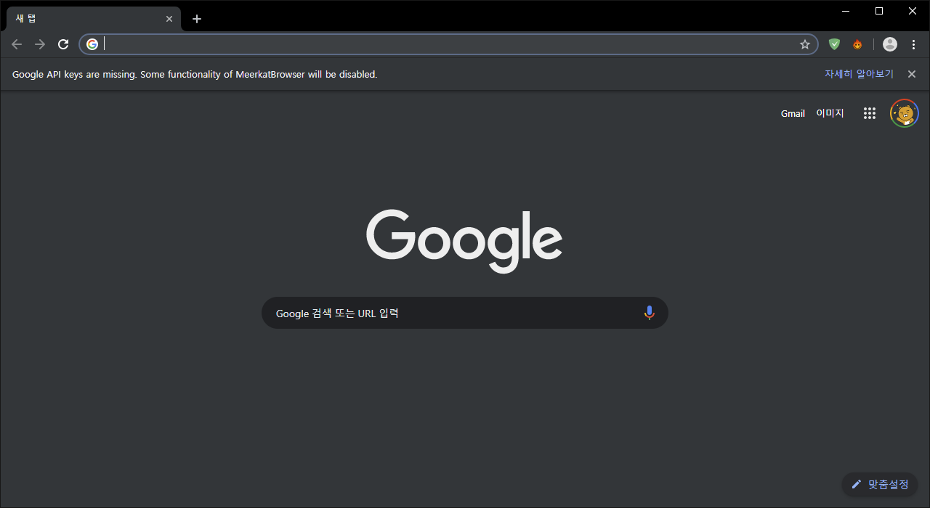This screenshot has height=508, width=930.
Task: Focus the Google 검색 또는 URL 입력 box
Action: coord(465,313)
